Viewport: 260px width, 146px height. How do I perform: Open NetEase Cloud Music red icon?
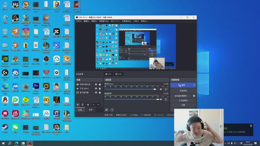point(15,115)
